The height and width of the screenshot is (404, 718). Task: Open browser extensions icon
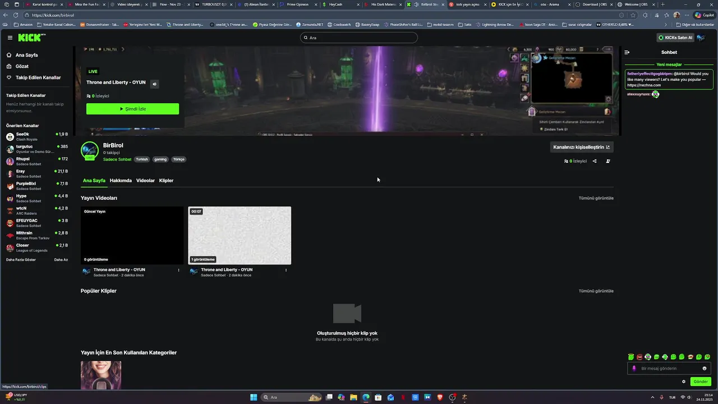[645, 15]
